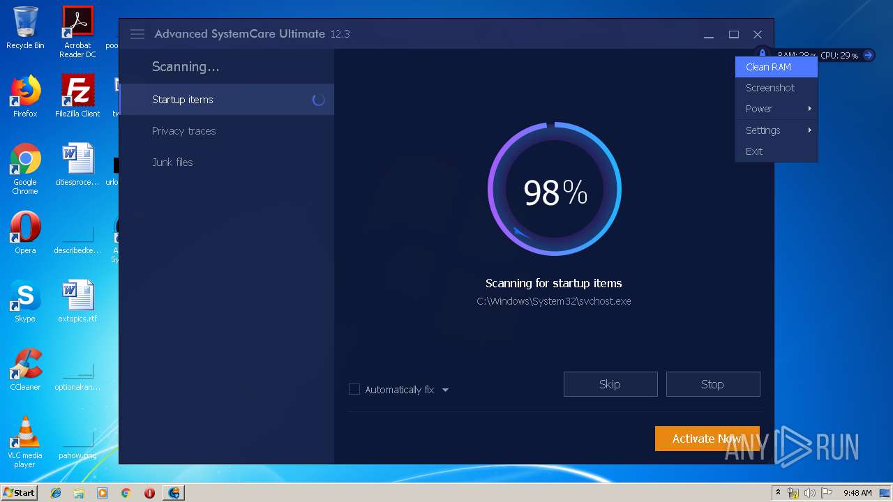The image size is (893, 502).
Task: Click the spinning loader beside Startup items
Action: pos(318,100)
